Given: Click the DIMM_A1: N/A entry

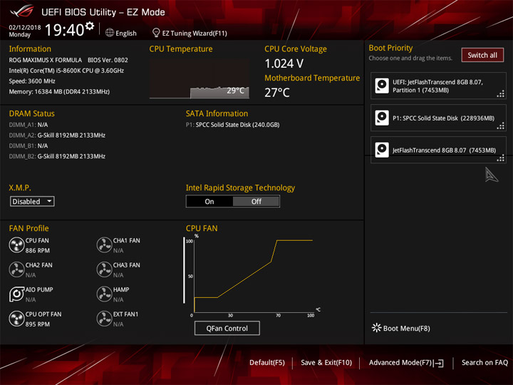Looking at the screenshot, I should point(28,125).
